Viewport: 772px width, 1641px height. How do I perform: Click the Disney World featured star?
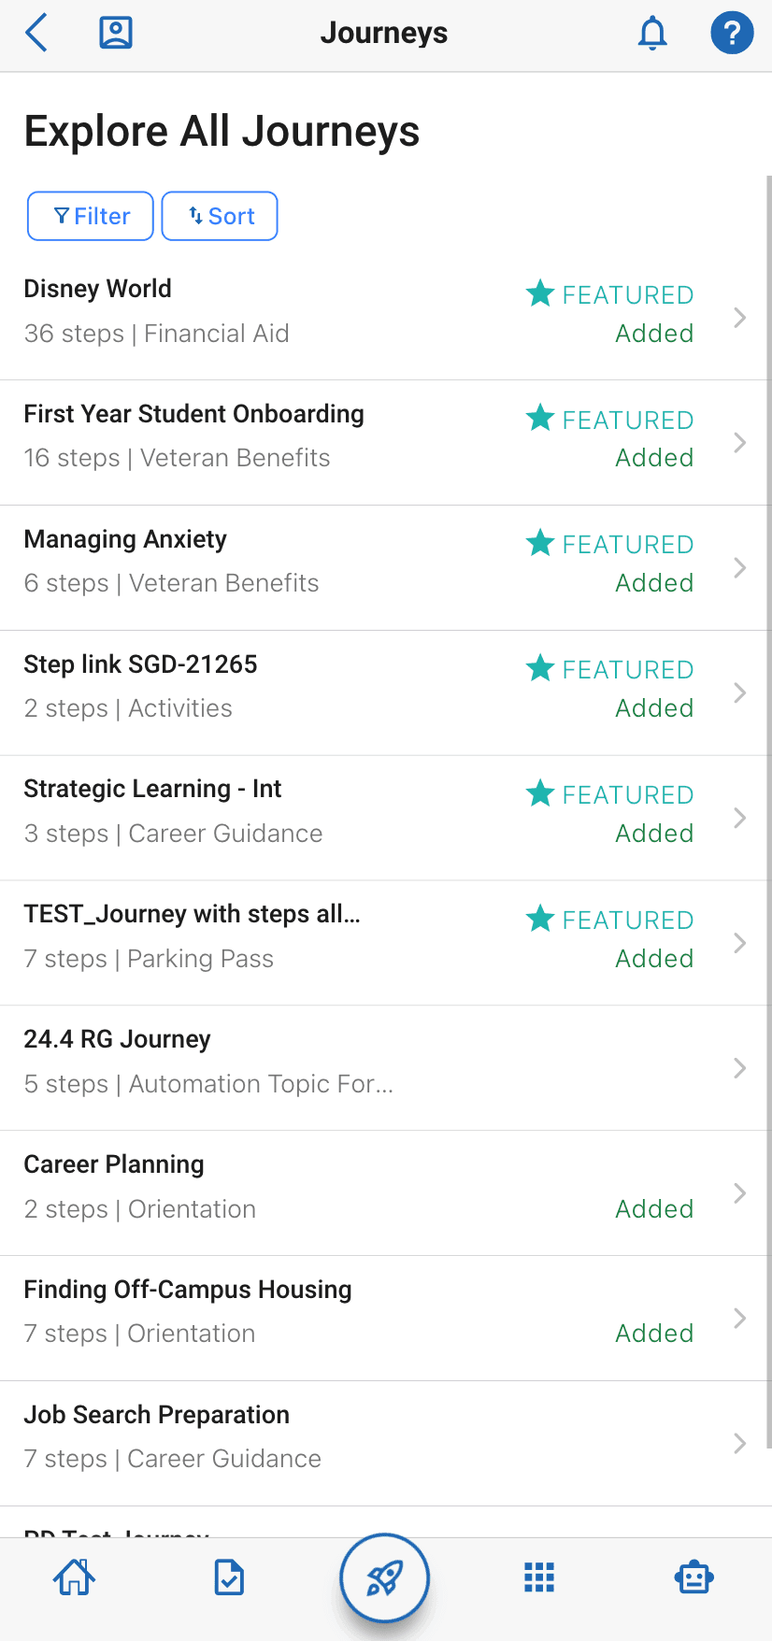[540, 293]
